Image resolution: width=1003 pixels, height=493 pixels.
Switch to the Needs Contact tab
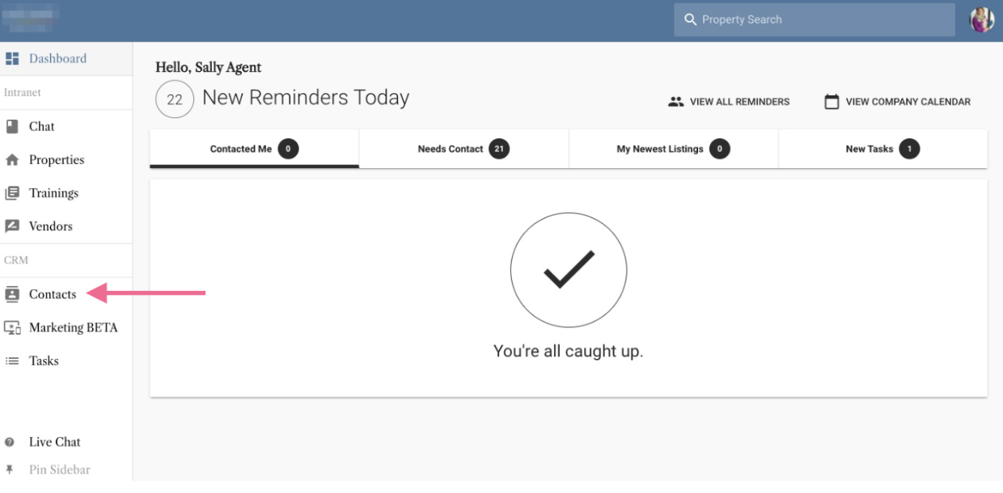click(463, 149)
